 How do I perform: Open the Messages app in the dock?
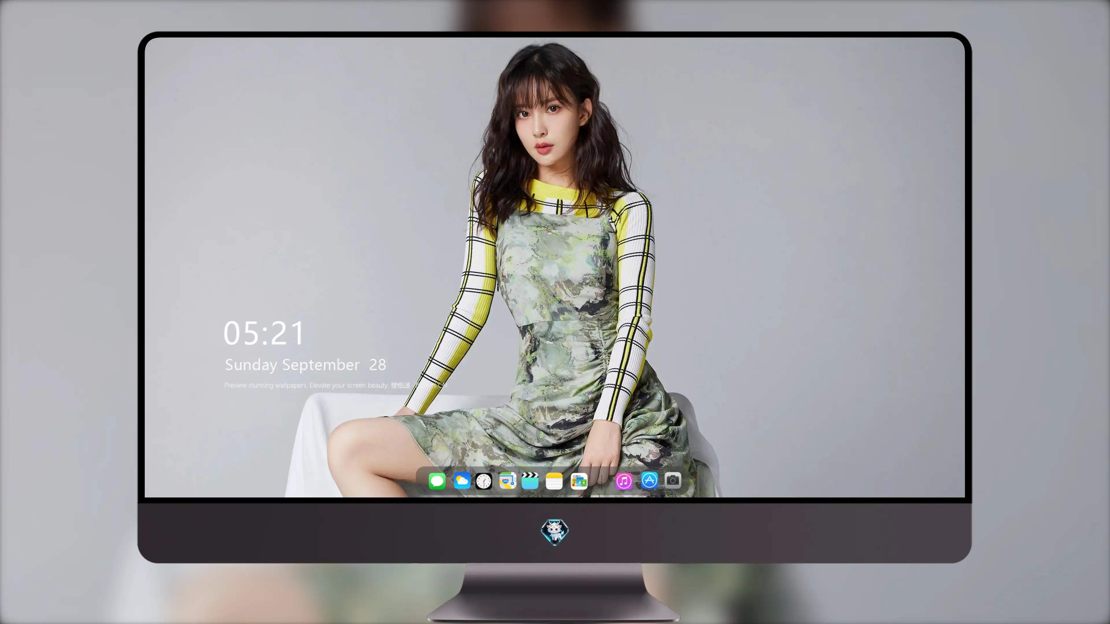pyautogui.click(x=437, y=481)
